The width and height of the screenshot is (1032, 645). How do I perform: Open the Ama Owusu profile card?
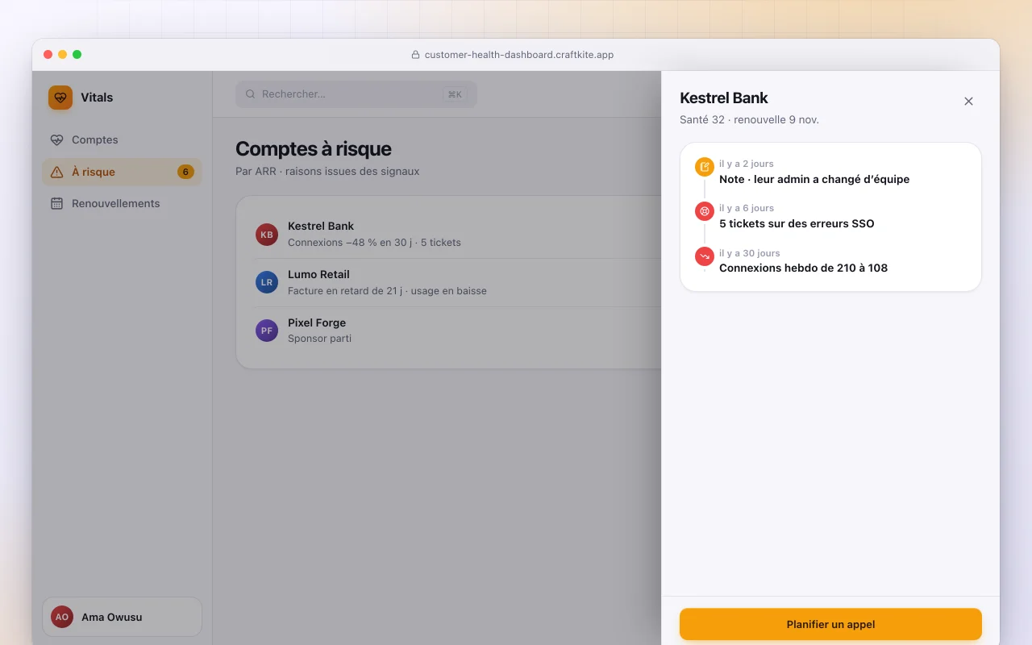(x=122, y=617)
